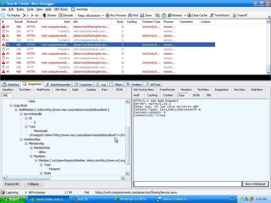Collapse the memberships tree node
The height and width of the screenshot is (203, 271).
[21, 139]
